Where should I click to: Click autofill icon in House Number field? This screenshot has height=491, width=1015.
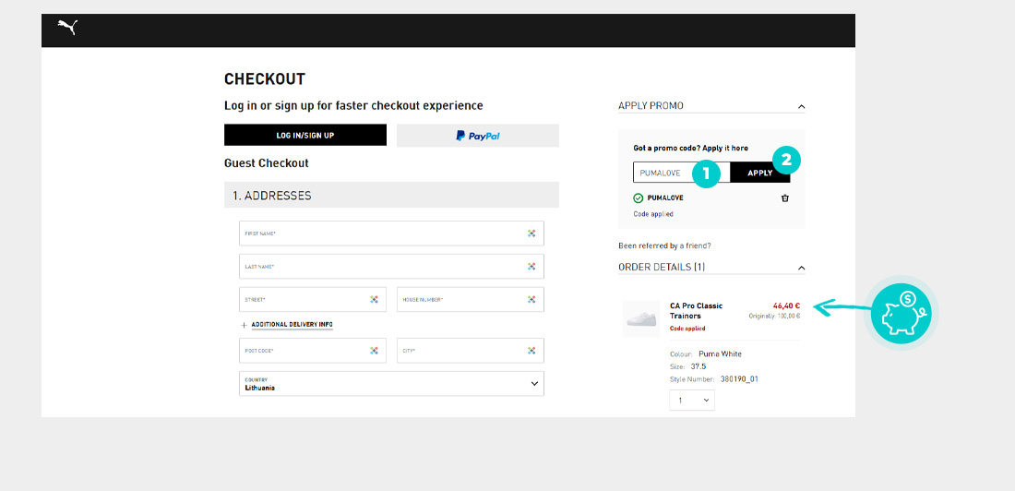(531, 299)
